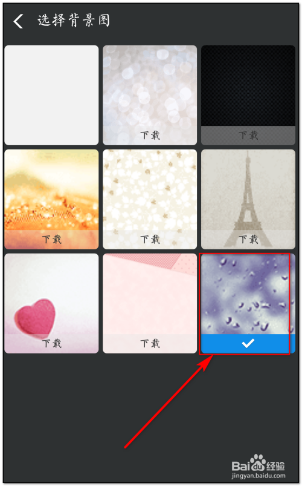Download the silver bokeh background

coord(150,136)
